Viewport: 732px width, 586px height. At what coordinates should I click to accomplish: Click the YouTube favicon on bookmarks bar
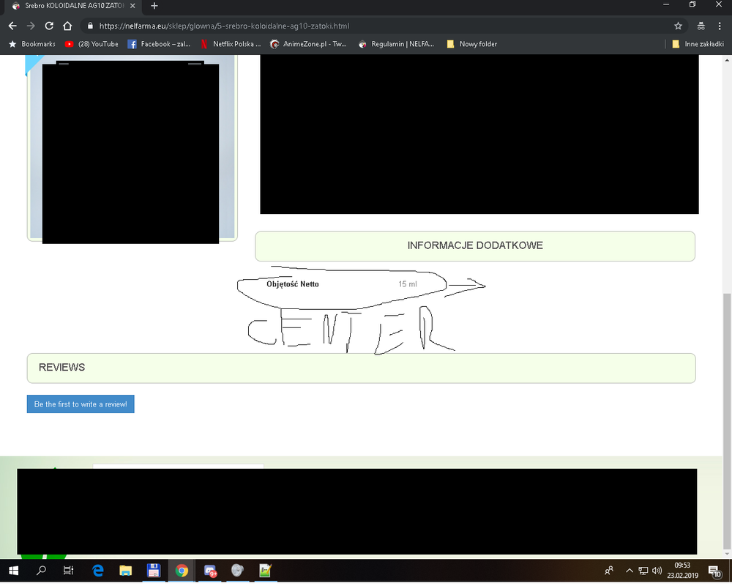pos(67,44)
